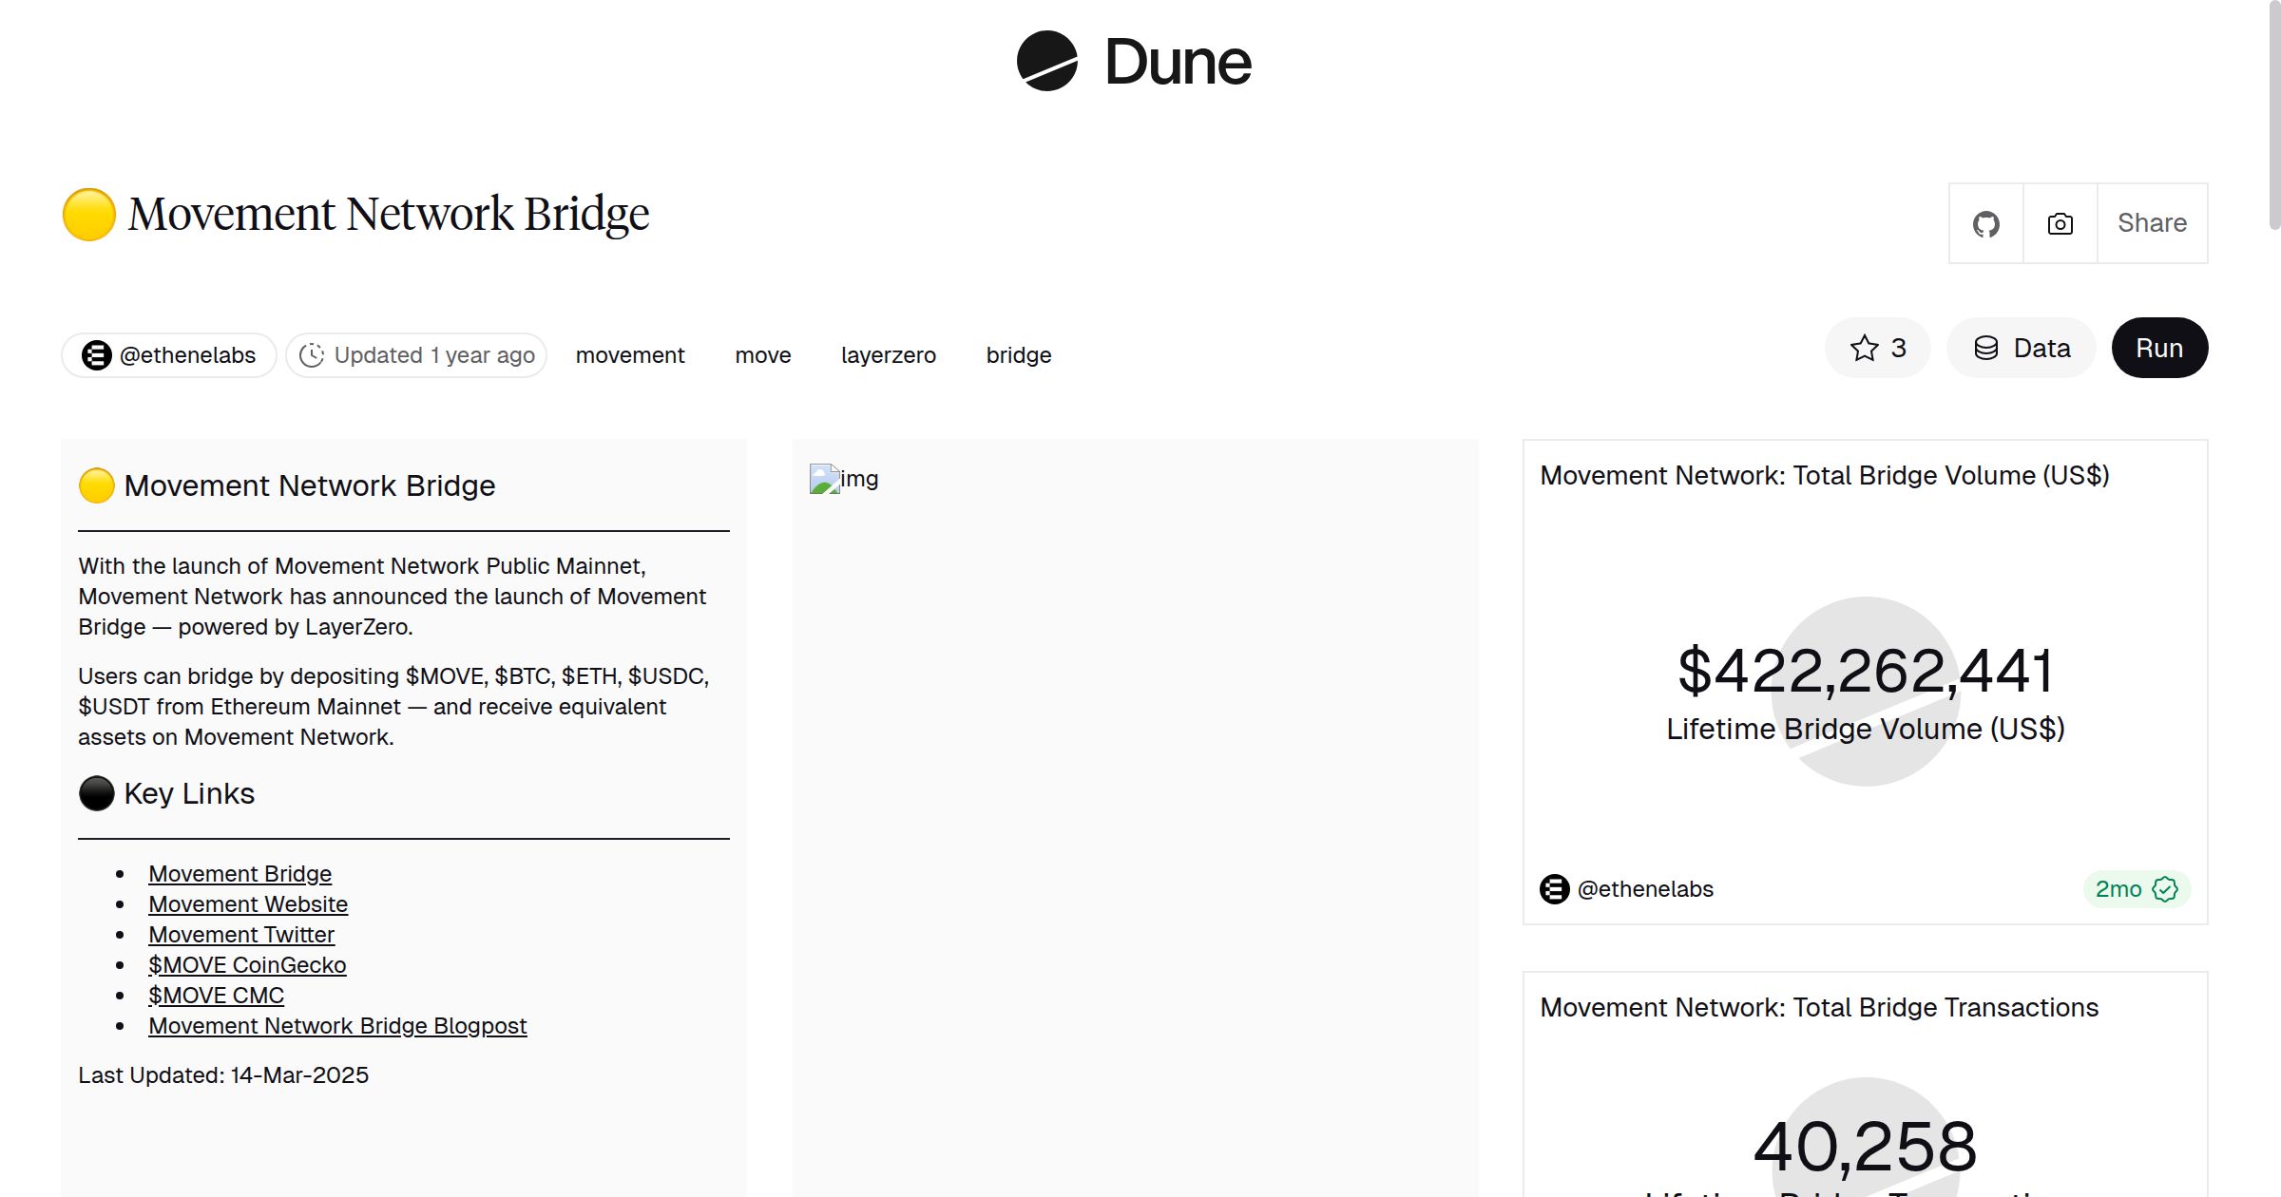
Task: Click the Share button
Action: tap(2152, 223)
